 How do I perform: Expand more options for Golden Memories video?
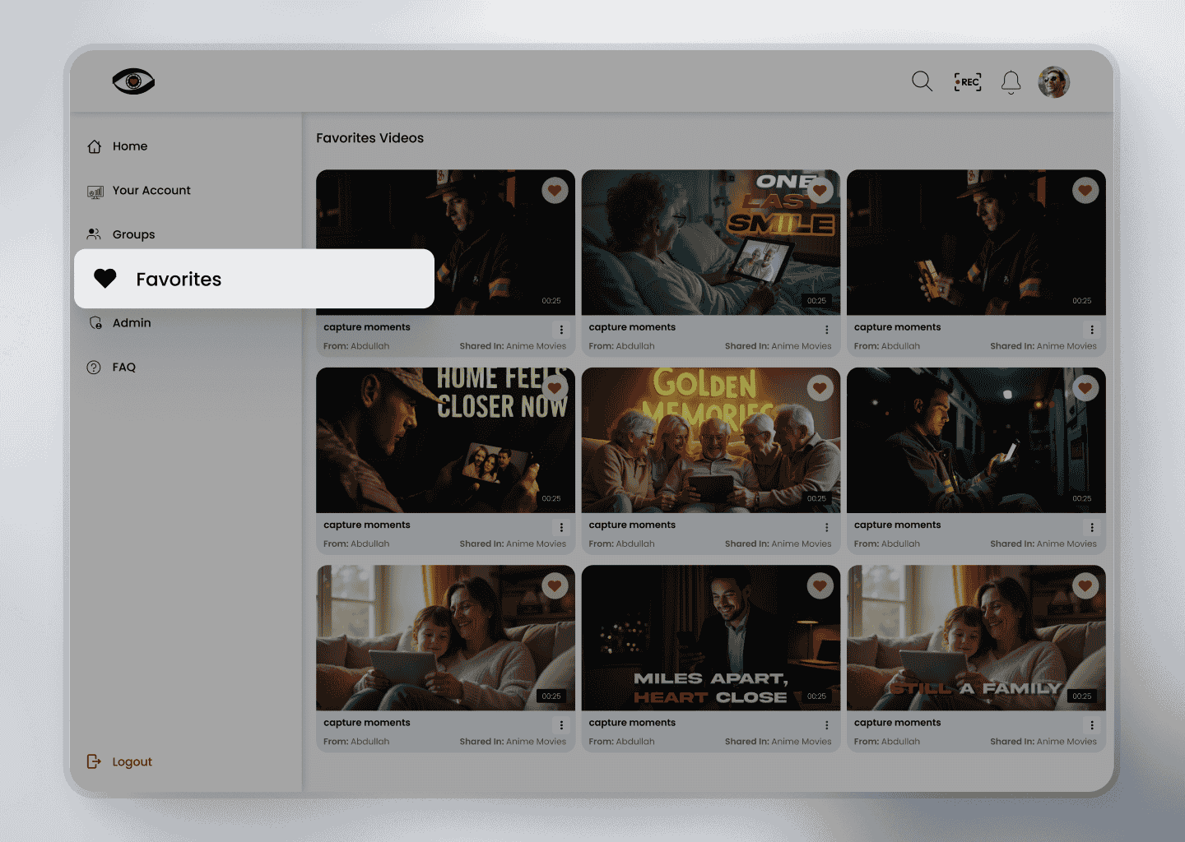827,528
